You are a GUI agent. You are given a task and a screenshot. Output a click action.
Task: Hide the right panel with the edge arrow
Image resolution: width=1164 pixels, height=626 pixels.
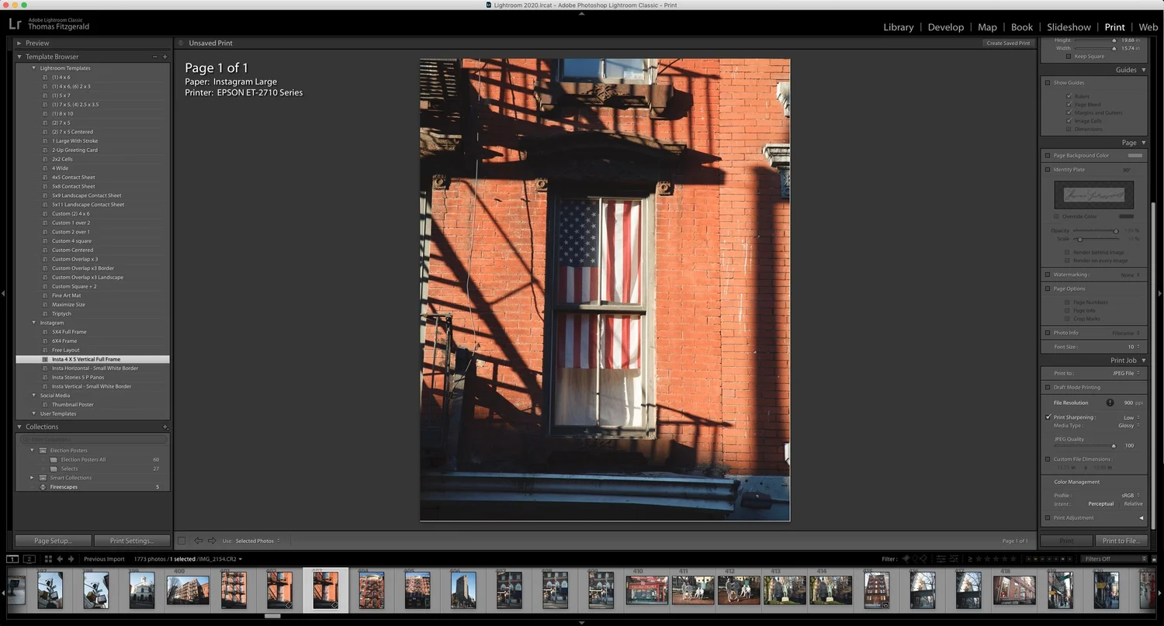[x=1160, y=293]
